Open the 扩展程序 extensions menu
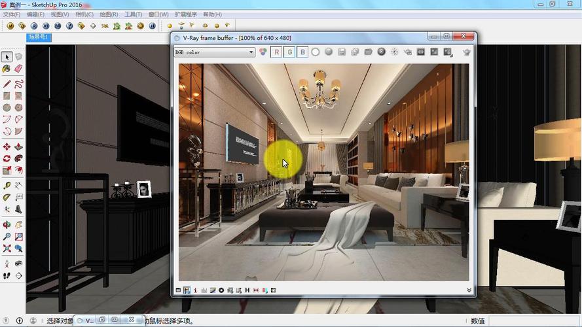This screenshot has width=582, height=327. 185,14
